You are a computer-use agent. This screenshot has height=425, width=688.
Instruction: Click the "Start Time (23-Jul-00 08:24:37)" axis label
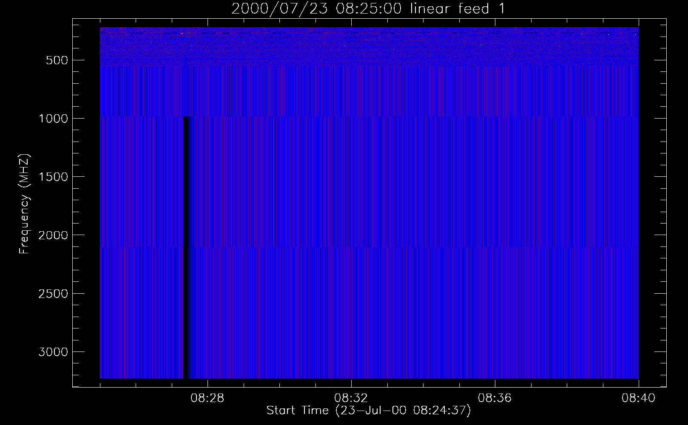tap(369, 411)
